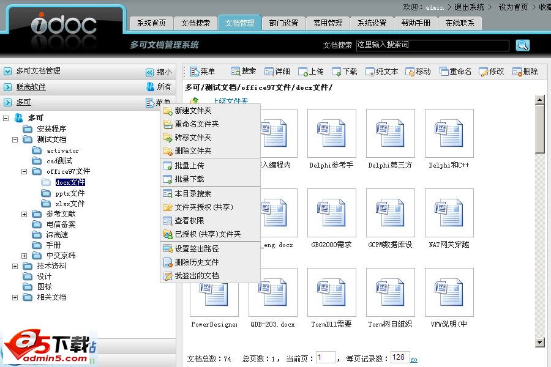Click the 修改 modify icon
The height and width of the screenshot is (367, 551).
tap(485, 71)
